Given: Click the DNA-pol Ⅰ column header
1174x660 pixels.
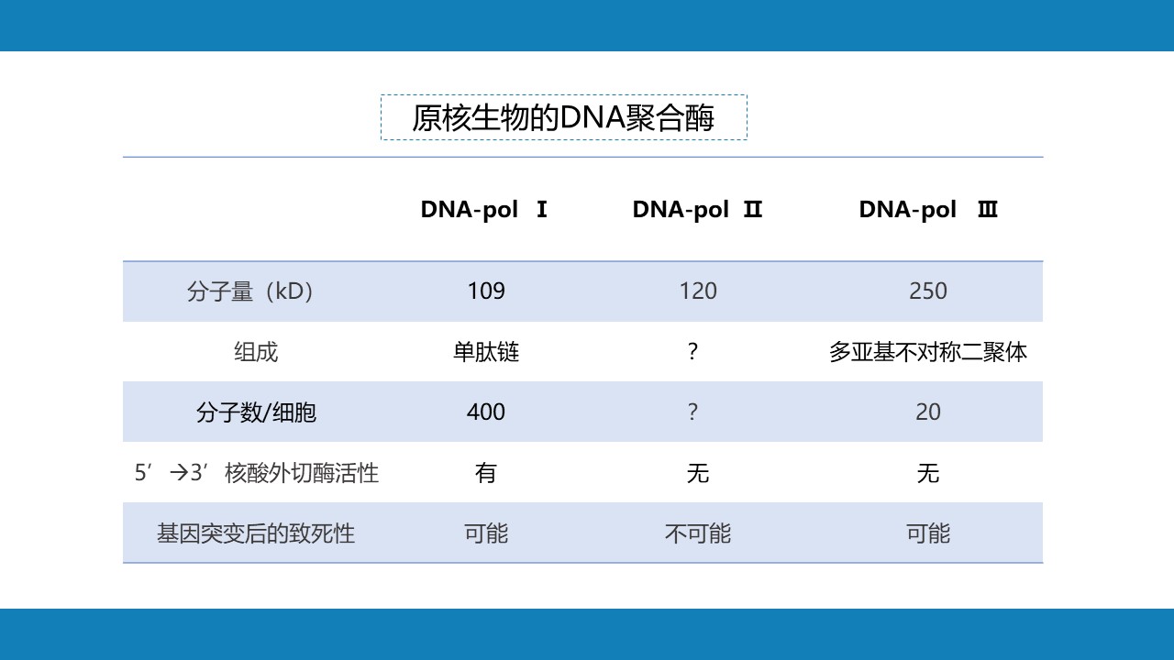Looking at the screenshot, I should (484, 209).
